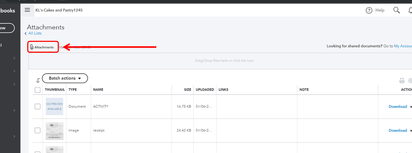Open the Help question mark icon

[369, 10]
